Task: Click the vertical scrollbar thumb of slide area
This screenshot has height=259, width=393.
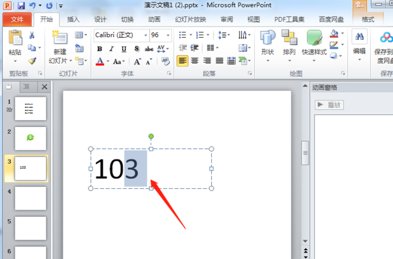Action: coord(306,153)
